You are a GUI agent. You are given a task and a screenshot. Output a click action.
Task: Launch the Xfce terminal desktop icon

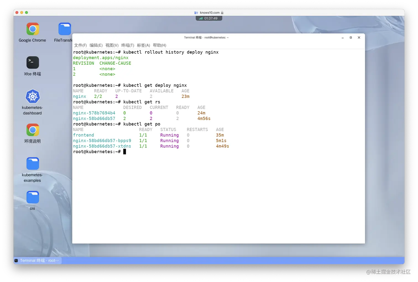coord(33,63)
